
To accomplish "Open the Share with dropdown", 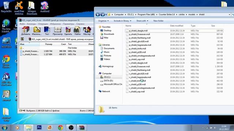I will click(142, 21).
